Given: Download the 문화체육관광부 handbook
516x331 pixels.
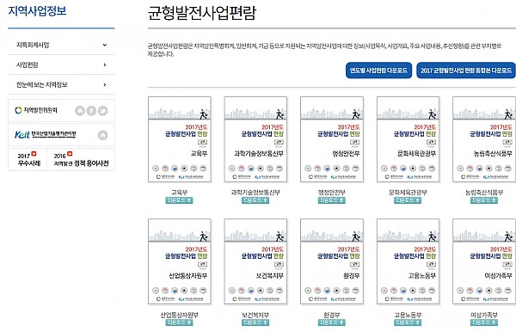Looking at the screenshot, I should (408, 200).
